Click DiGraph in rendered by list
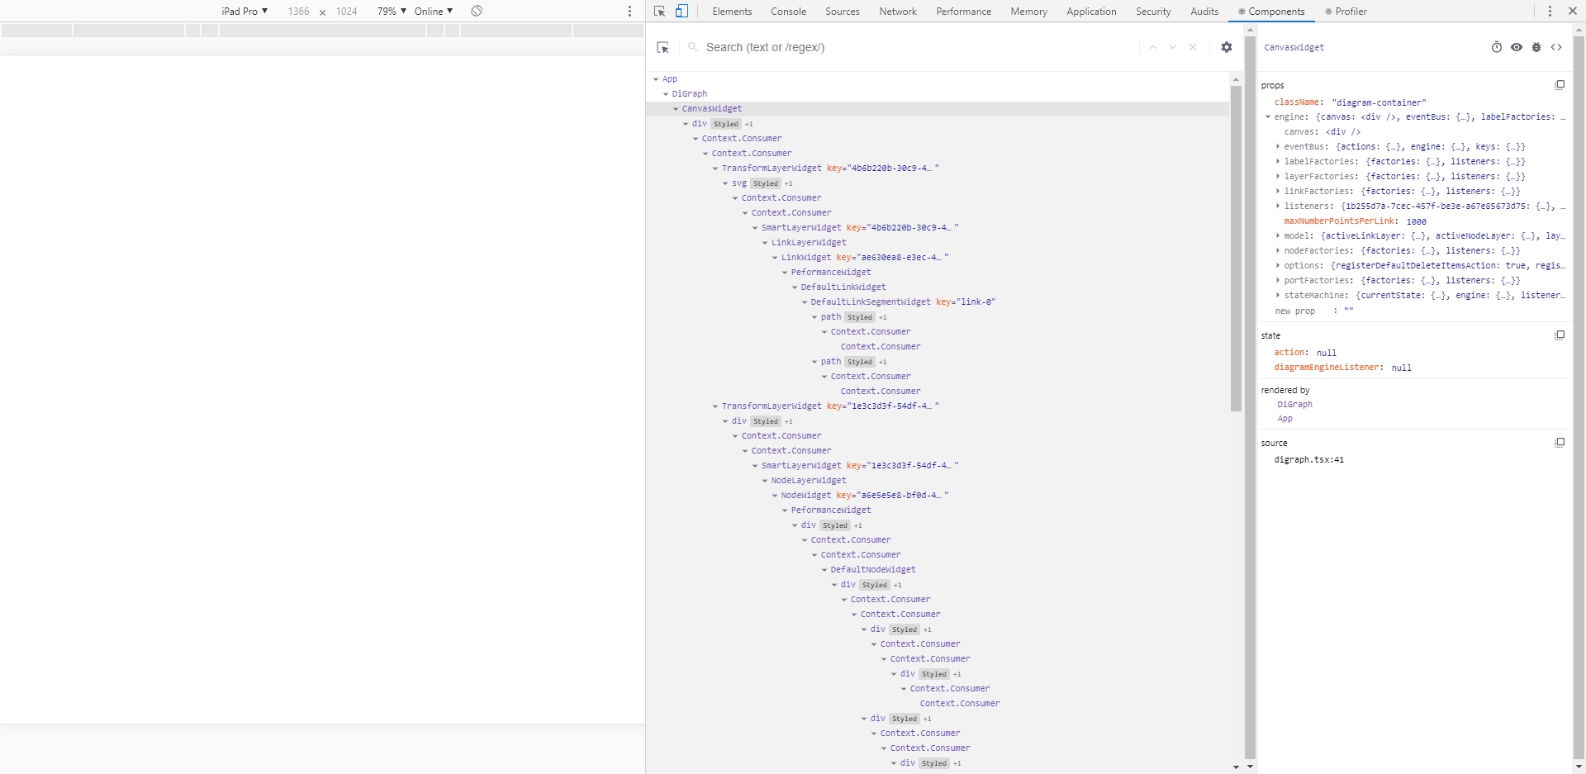1586x774 pixels. (x=1294, y=405)
